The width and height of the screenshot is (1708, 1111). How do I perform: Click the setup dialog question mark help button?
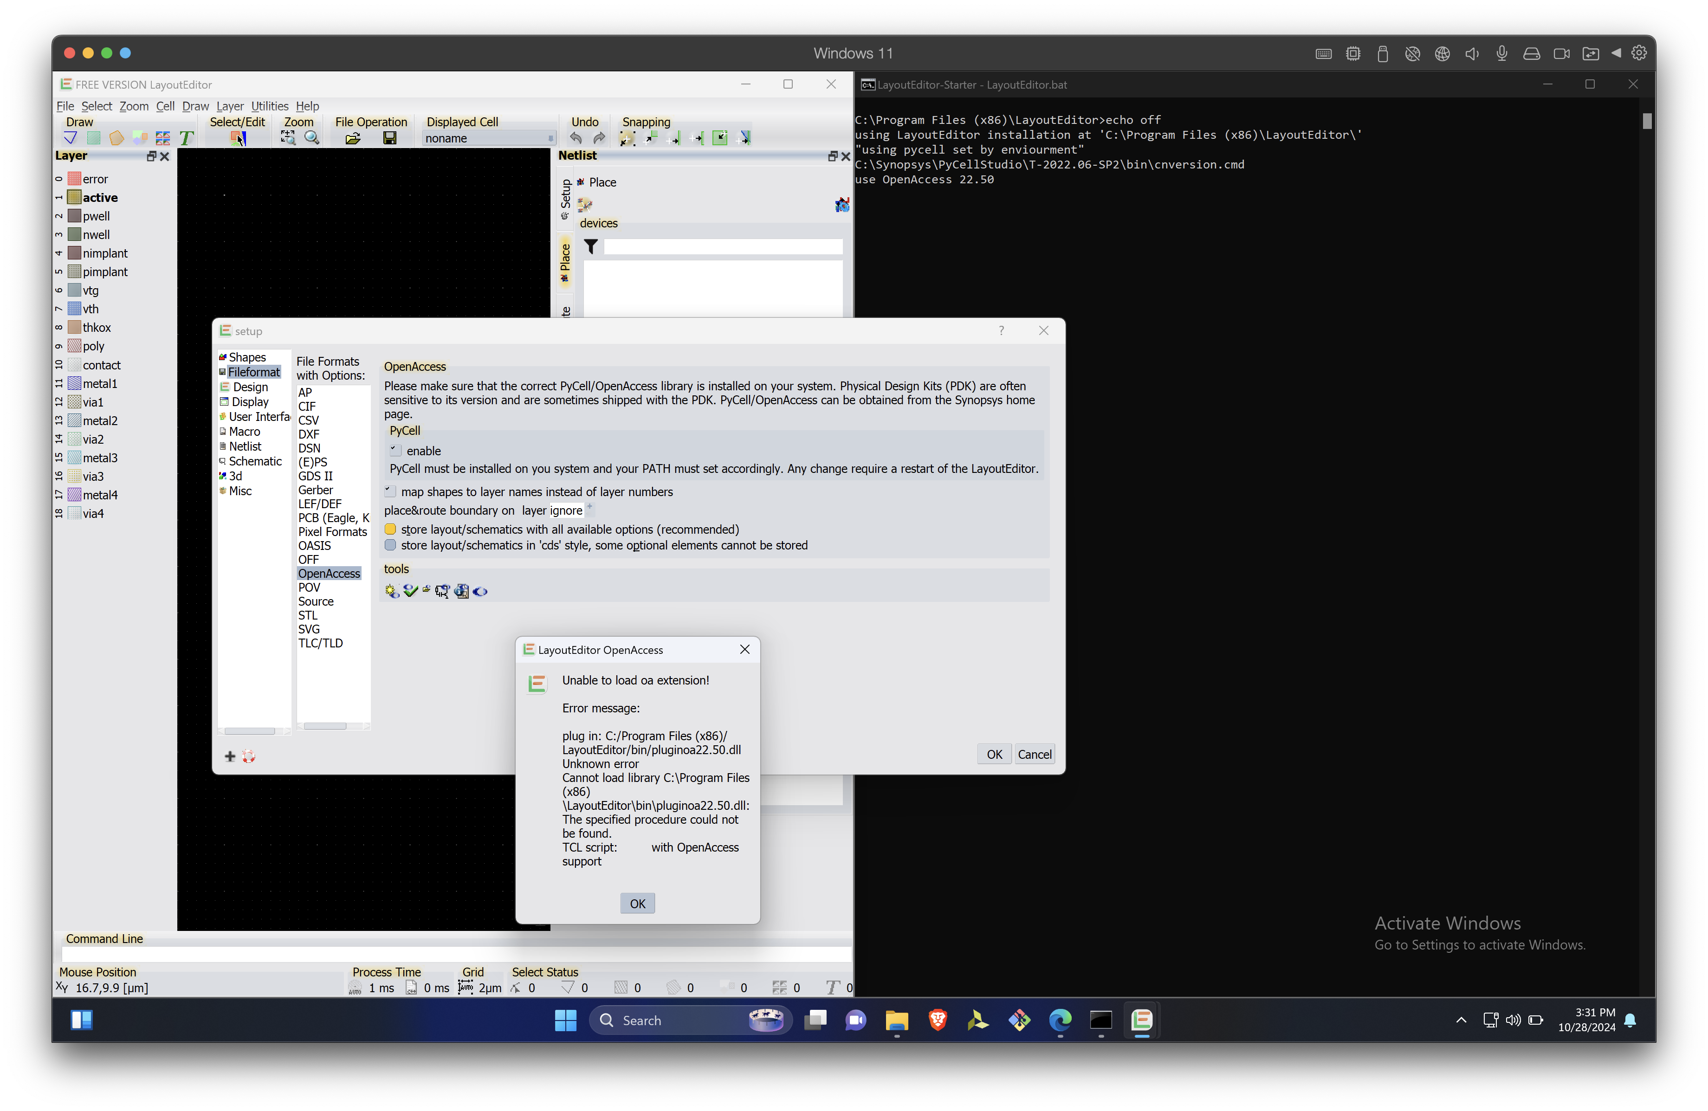1001,330
